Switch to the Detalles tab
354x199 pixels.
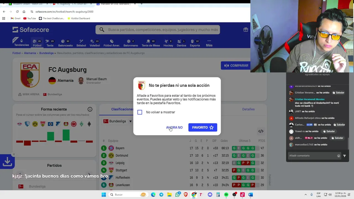[x=248, y=109]
